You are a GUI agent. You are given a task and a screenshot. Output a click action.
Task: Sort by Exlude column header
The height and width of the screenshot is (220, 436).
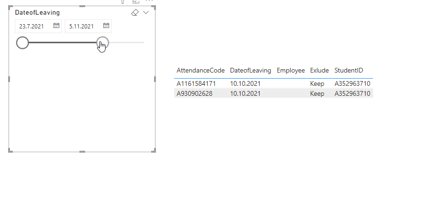click(x=319, y=71)
